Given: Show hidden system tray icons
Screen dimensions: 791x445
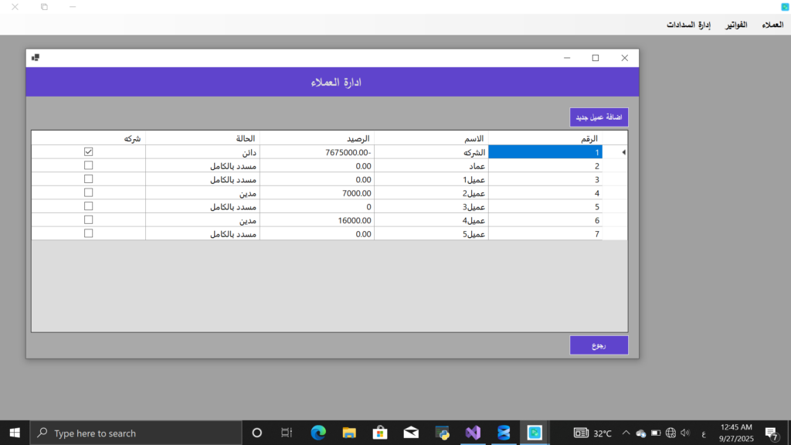Looking at the screenshot, I should pos(626,433).
